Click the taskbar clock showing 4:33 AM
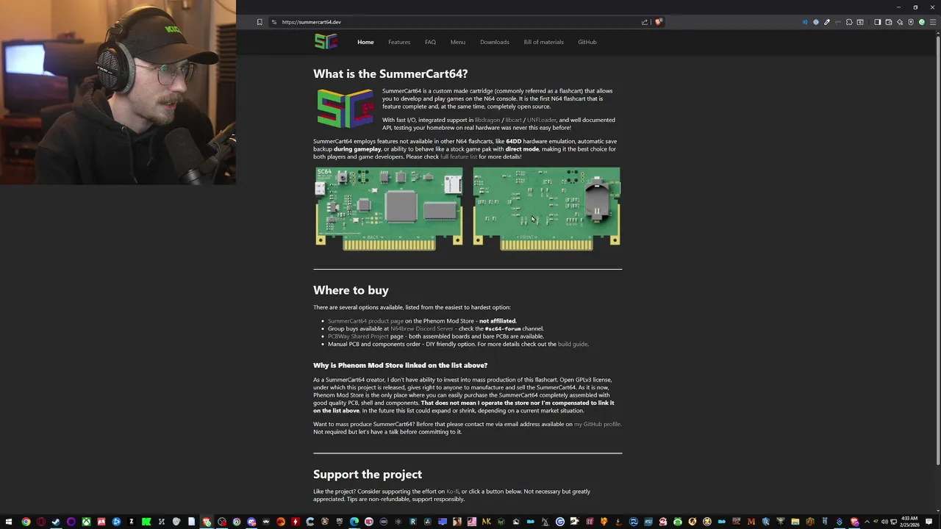Screen dimensions: 941x529 pos(909,522)
